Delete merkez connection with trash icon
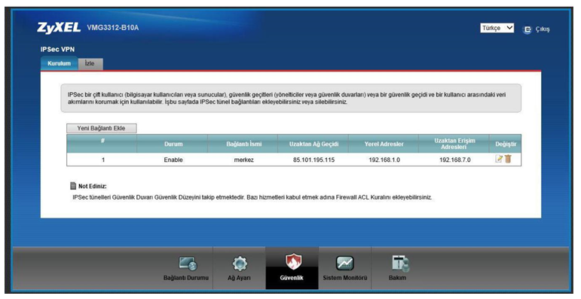Viewport: 581px width, 299px height. point(508,159)
